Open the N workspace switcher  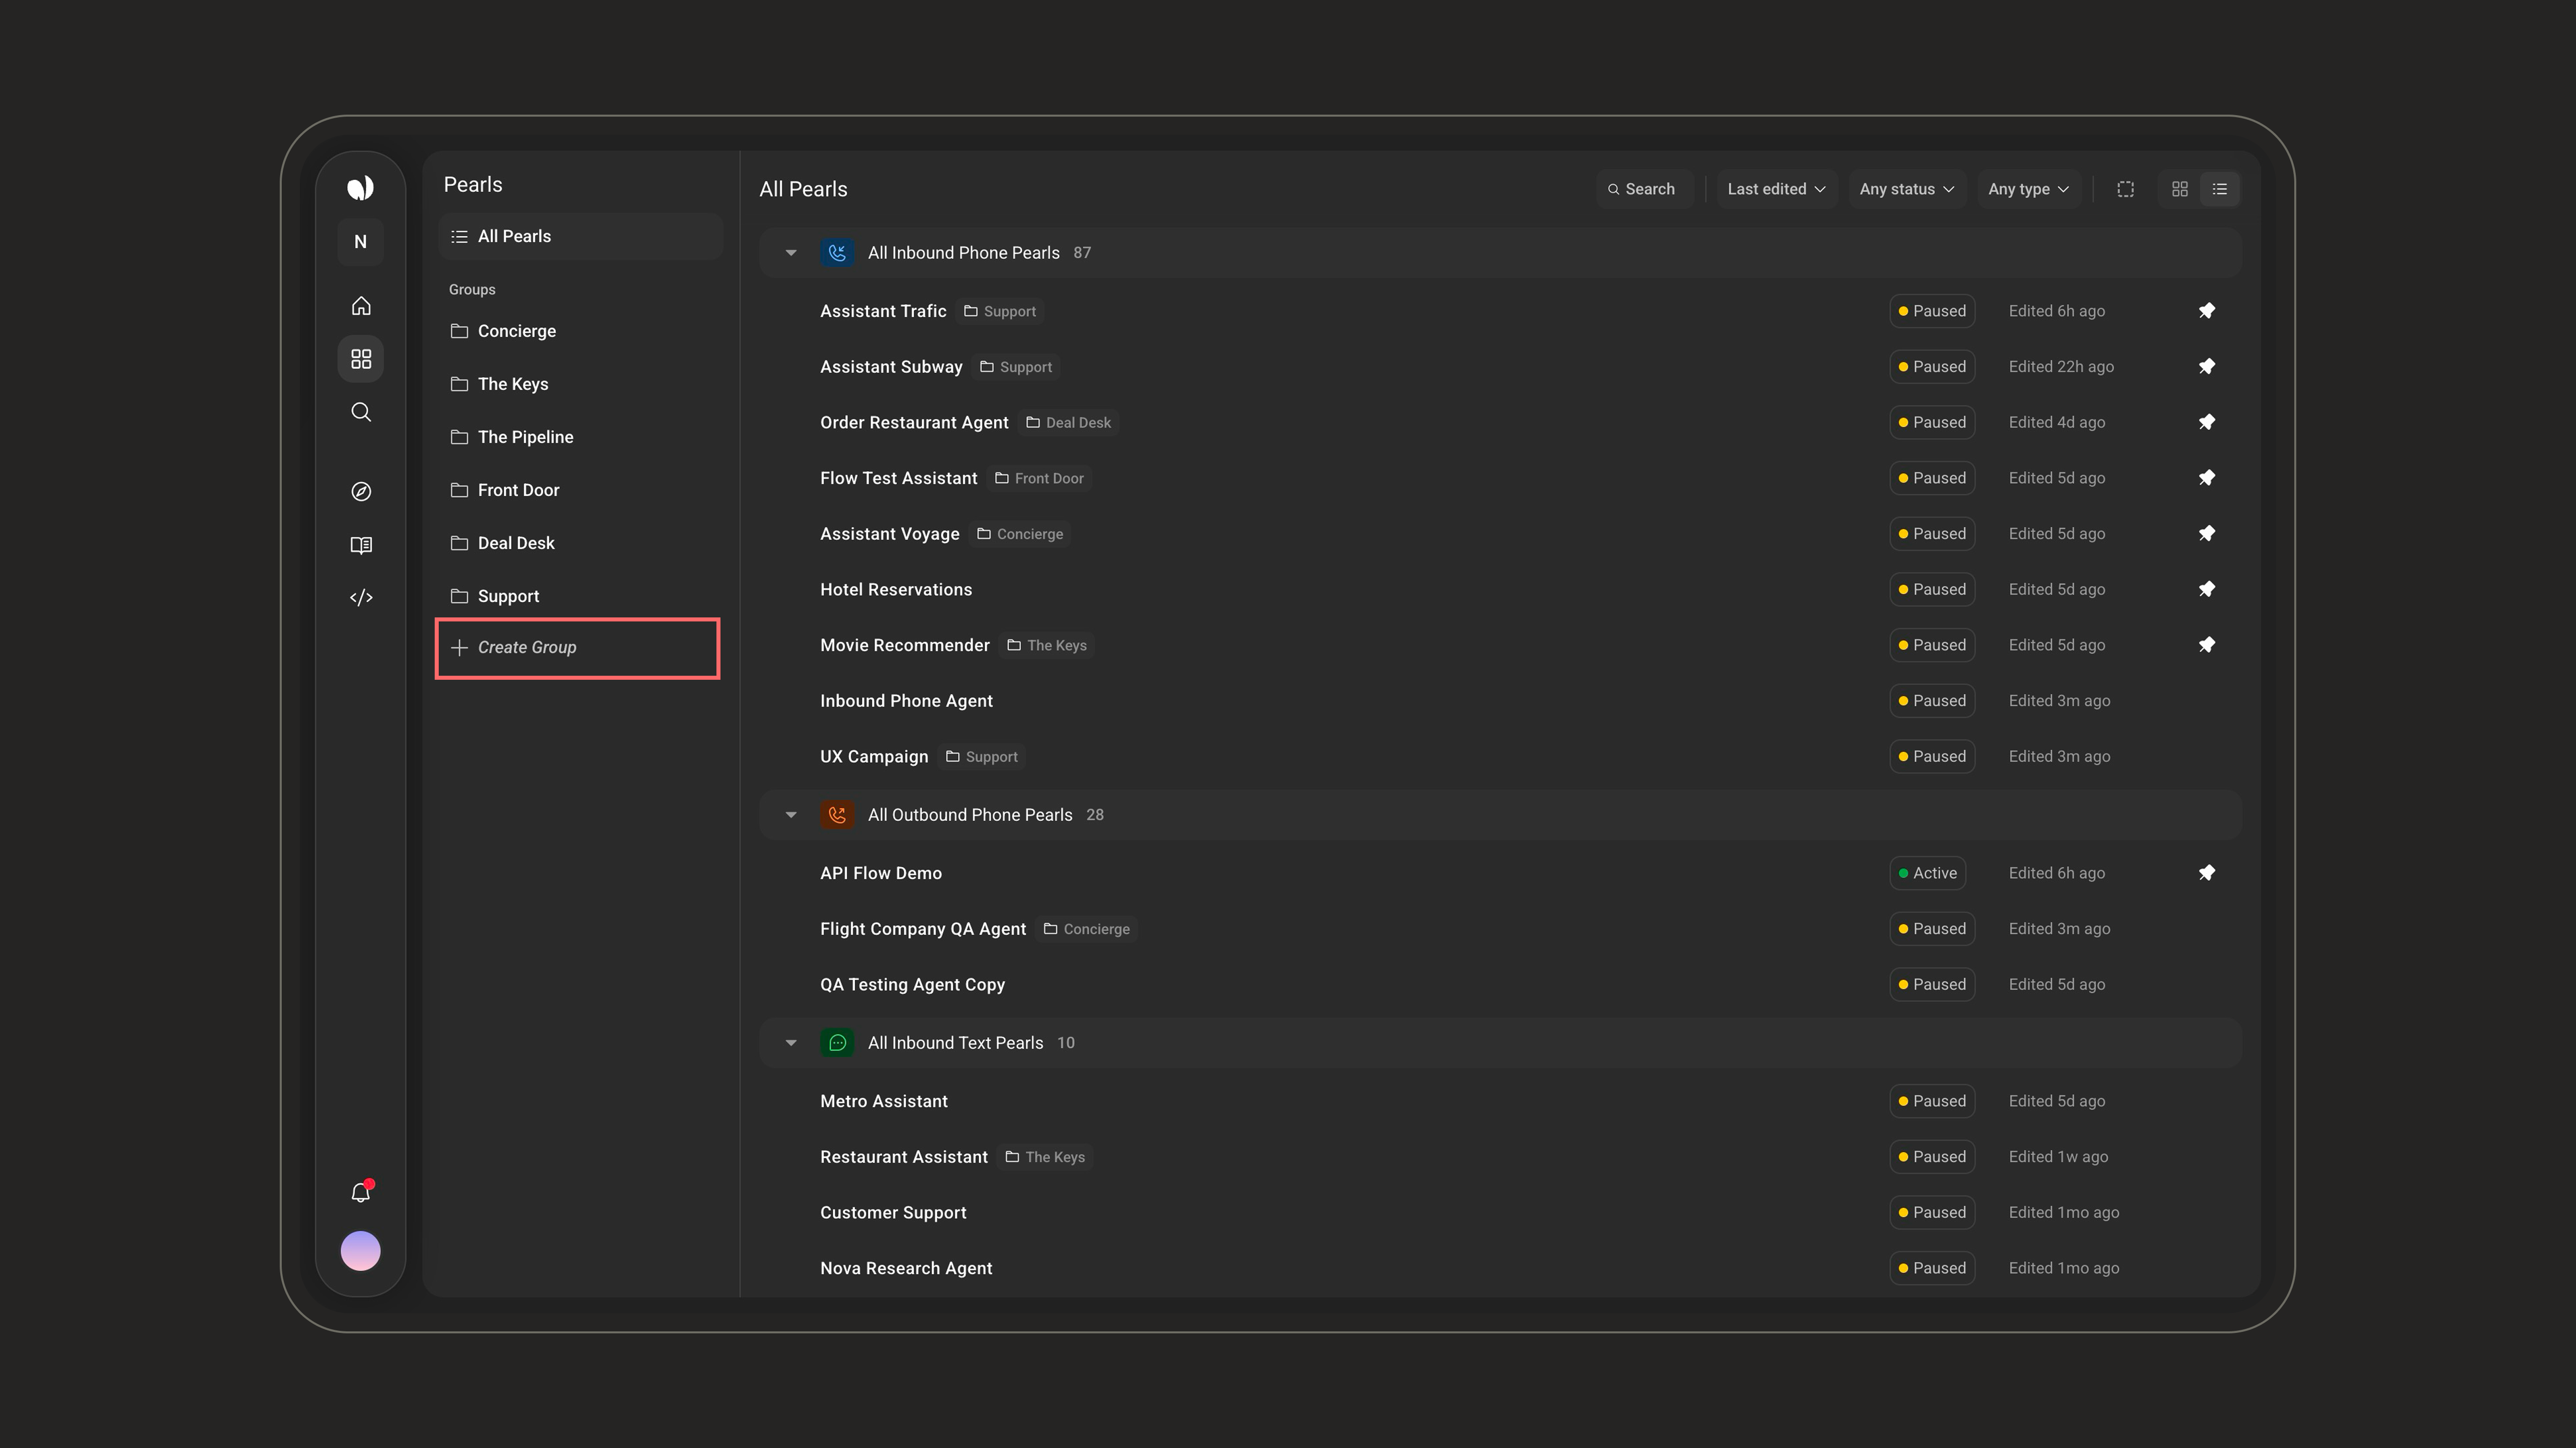361,242
